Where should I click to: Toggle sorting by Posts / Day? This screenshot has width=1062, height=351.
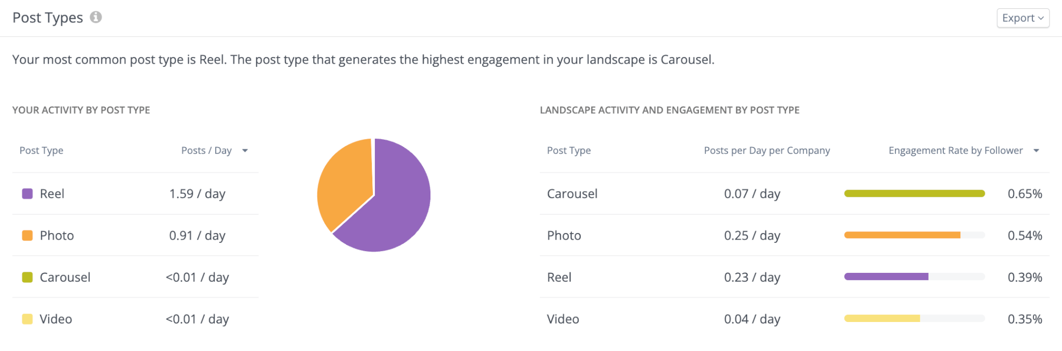[205, 150]
